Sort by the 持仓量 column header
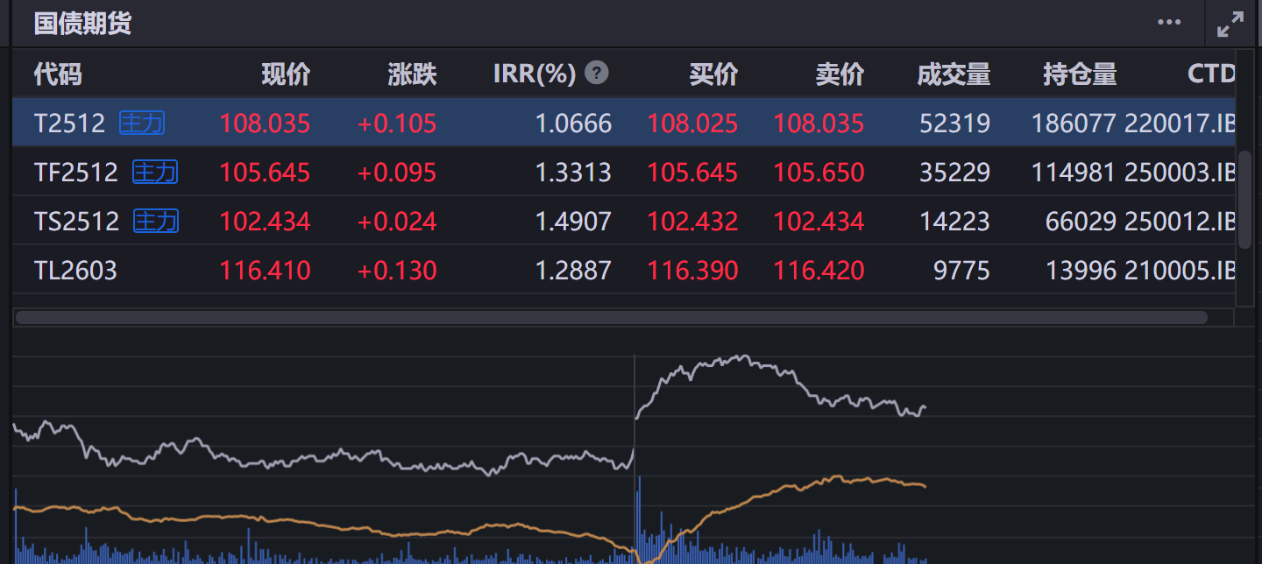Screen dimensions: 1262x564 (1080, 74)
